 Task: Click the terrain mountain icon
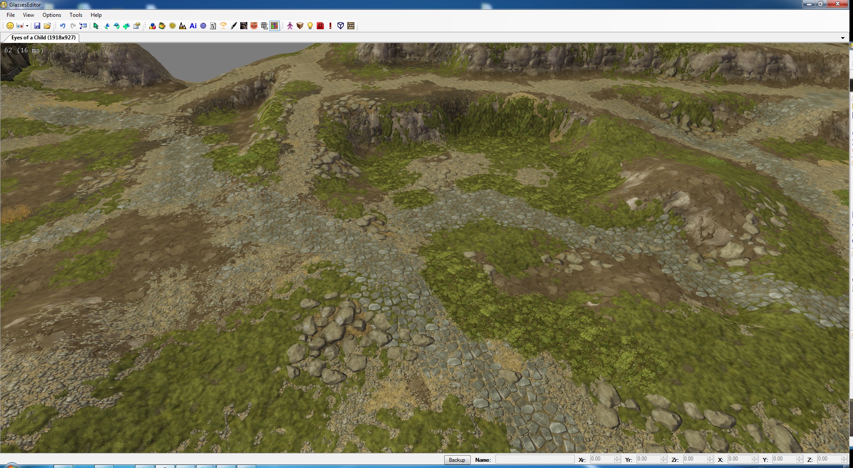(x=183, y=26)
